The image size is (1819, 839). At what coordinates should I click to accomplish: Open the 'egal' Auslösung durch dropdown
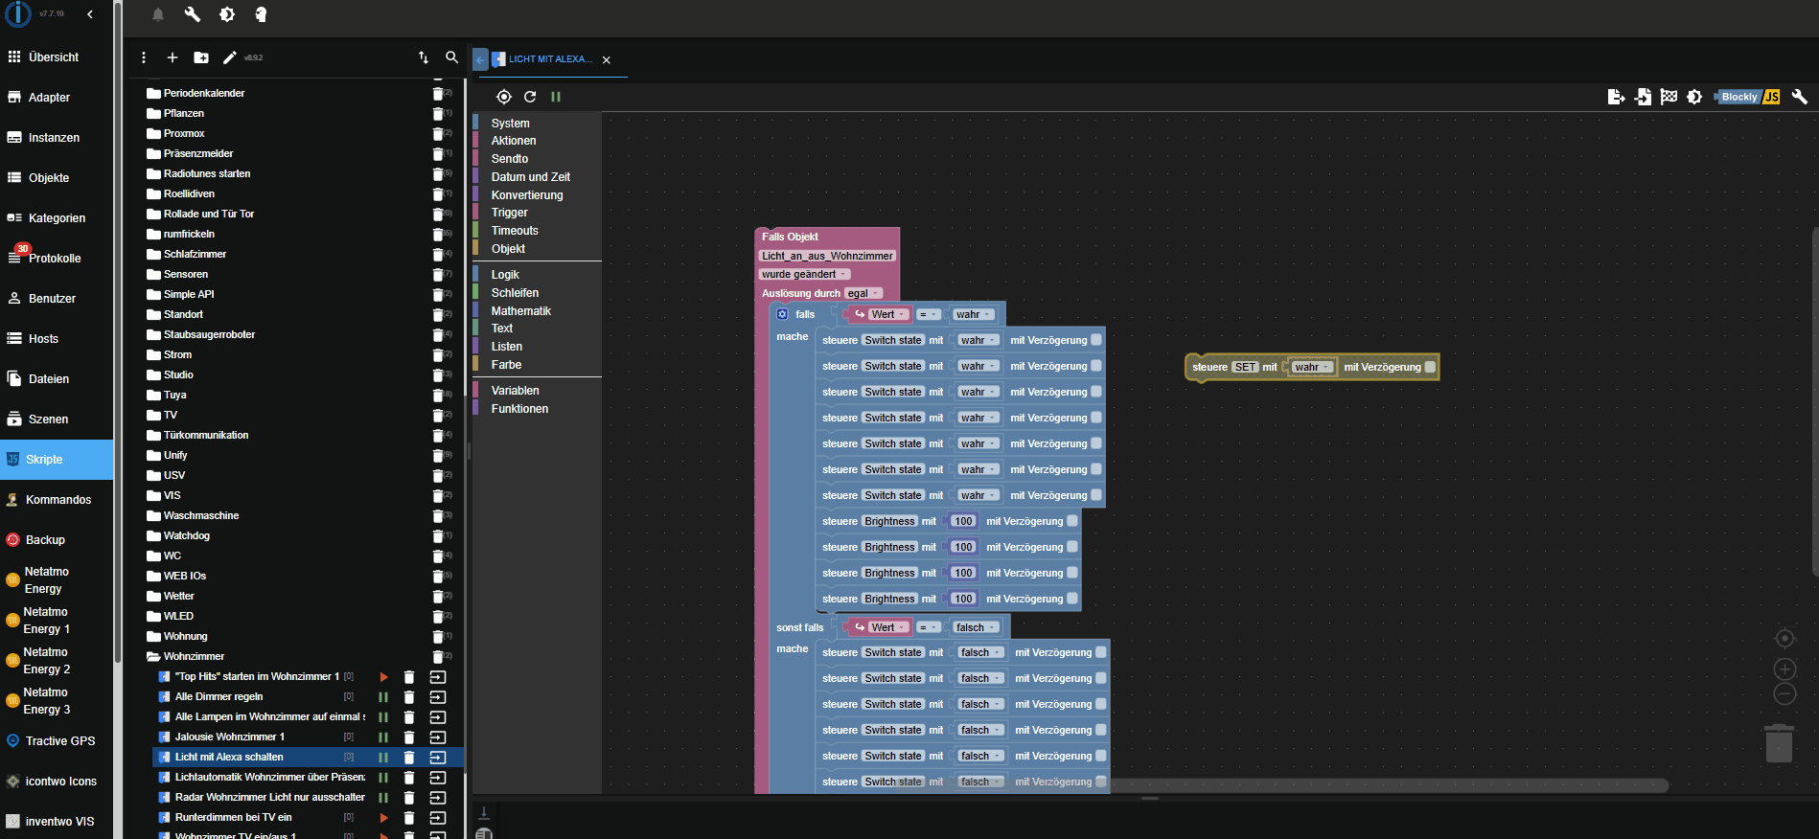tap(863, 294)
